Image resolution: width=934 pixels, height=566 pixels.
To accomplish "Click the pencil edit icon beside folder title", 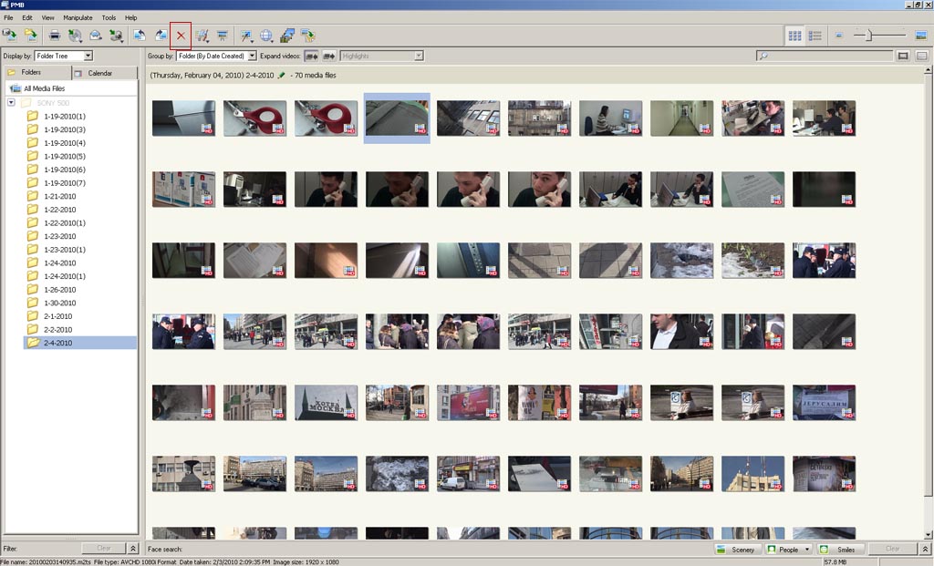I will click(x=282, y=75).
